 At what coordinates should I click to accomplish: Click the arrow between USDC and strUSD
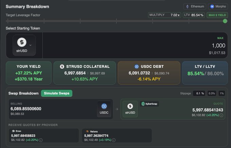117,109
